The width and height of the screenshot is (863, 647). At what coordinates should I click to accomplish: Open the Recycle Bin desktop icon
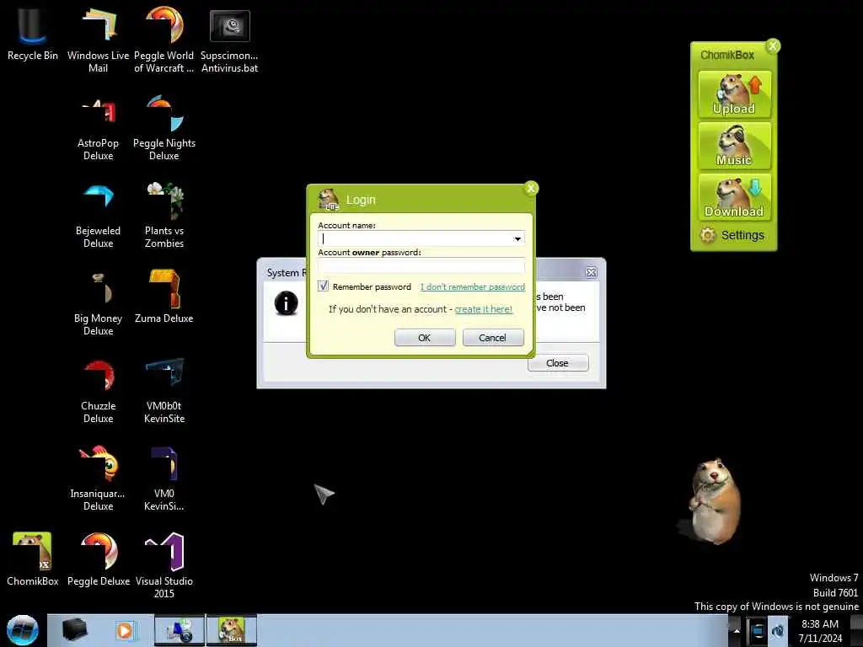32,34
